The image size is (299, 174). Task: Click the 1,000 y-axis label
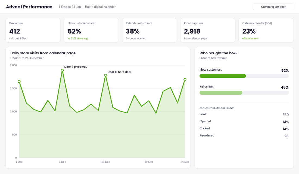coord(13,111)
